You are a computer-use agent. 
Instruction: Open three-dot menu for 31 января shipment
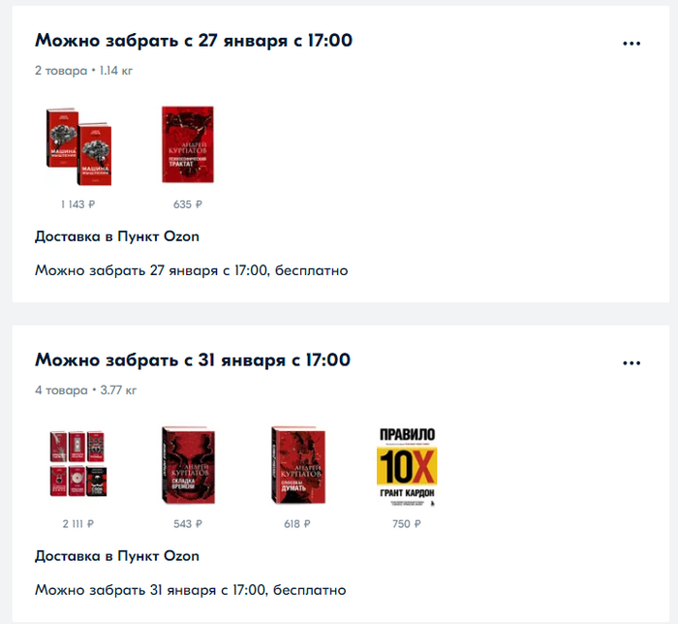[x=632, y=362]
